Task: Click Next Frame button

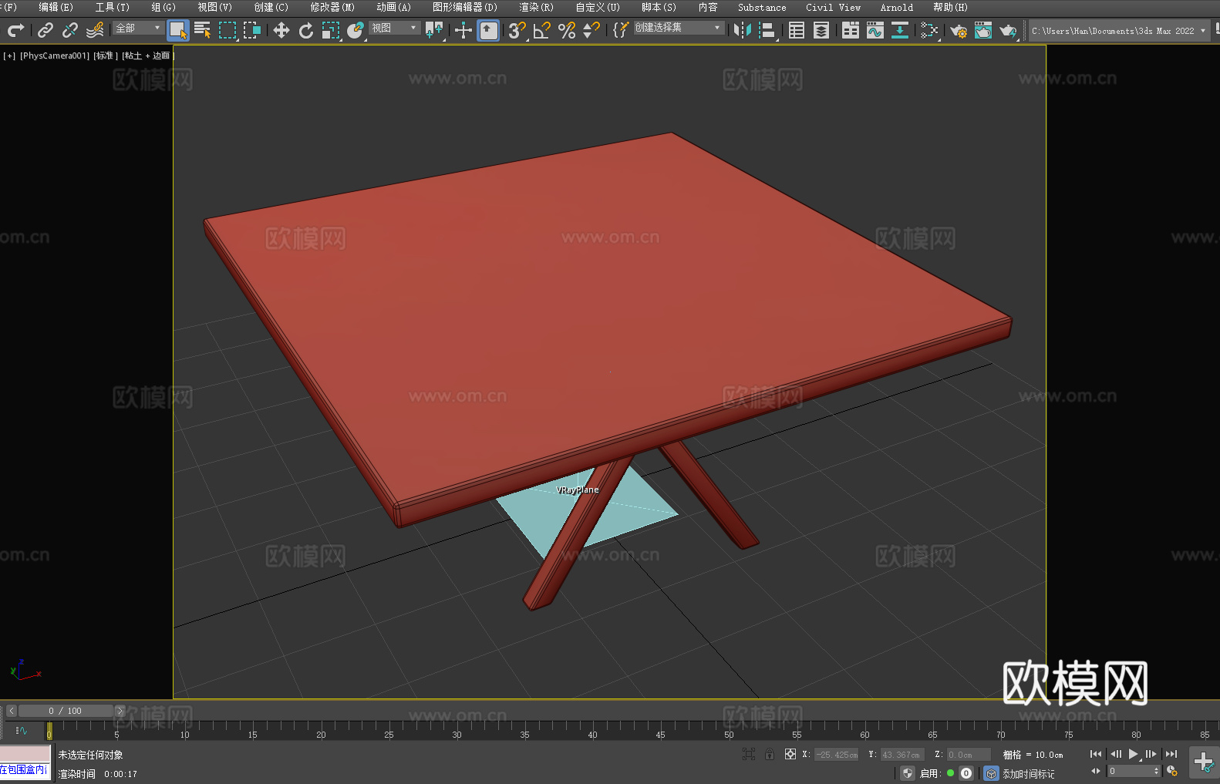Action: click(1151, 754)
